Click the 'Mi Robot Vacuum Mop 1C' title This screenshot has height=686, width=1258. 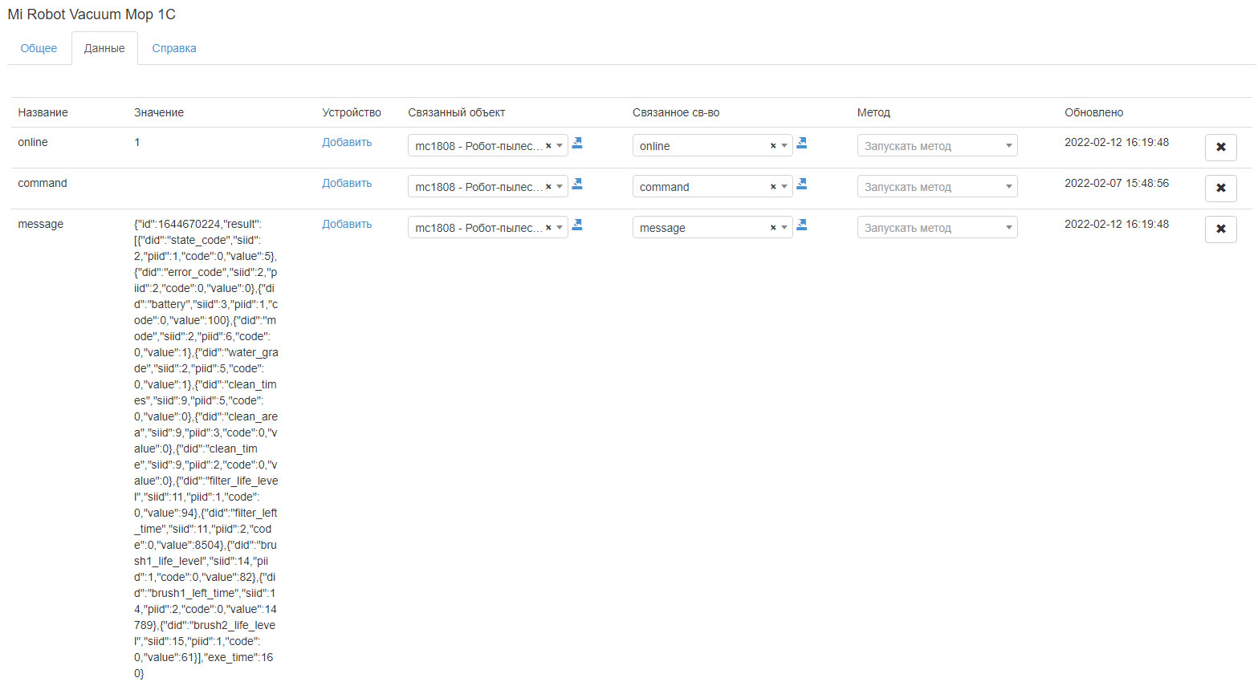92,14
